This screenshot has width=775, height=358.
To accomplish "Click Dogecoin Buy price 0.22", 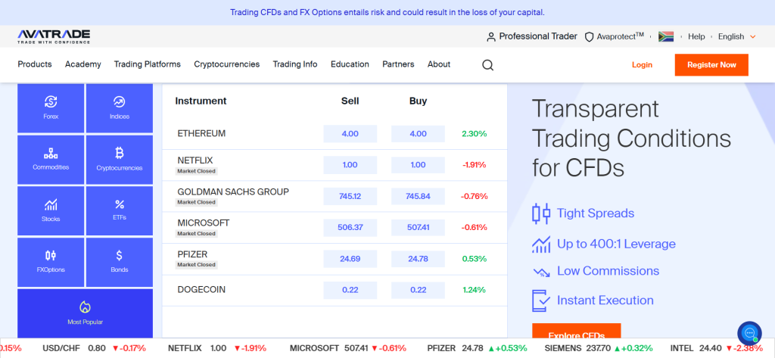I will point(418,290).
